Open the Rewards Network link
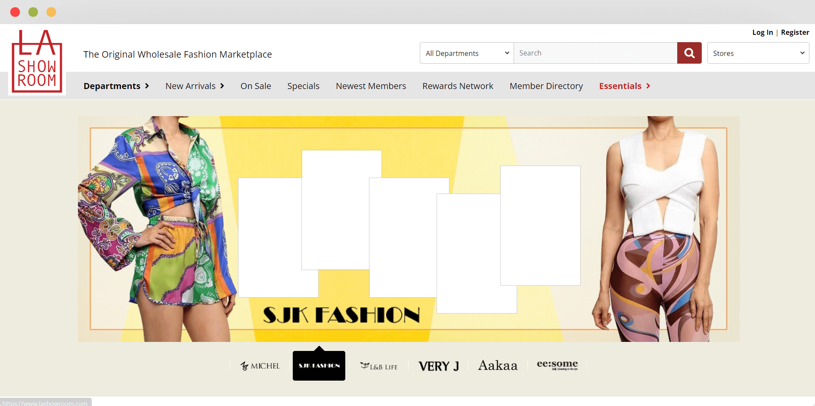This screenshot has width=815, height=406. [x=458, y=86]
